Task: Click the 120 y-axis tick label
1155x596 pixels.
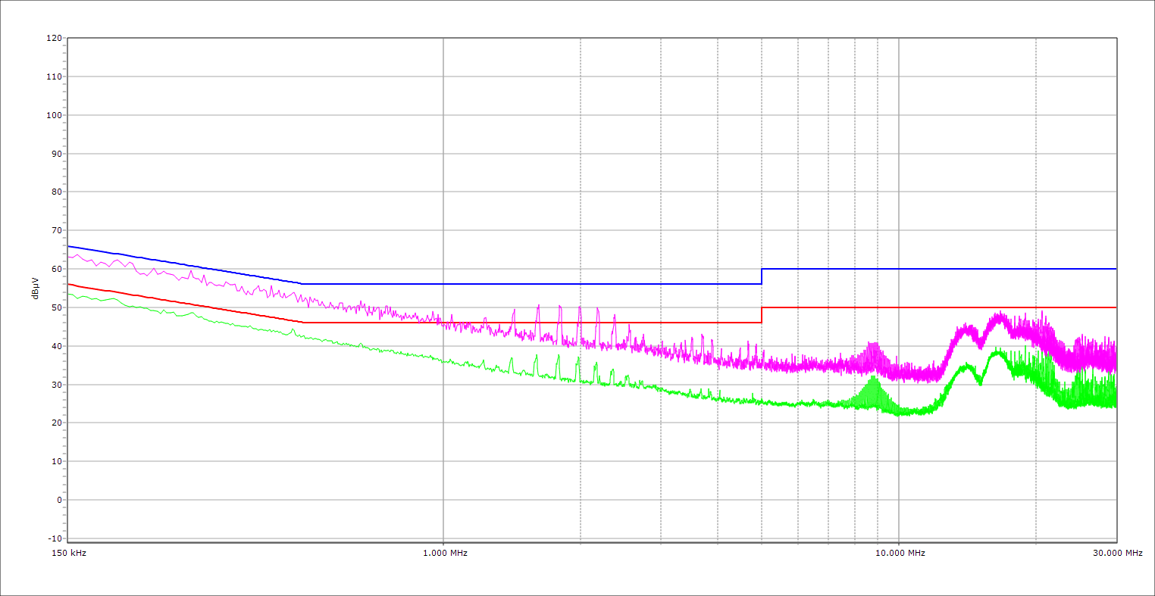Action: (x=54, y=39)
